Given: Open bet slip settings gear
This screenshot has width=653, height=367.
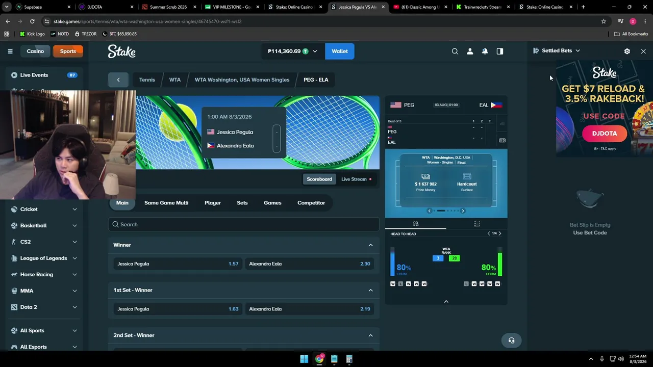Looking at the screenshot, I should 627,51.
